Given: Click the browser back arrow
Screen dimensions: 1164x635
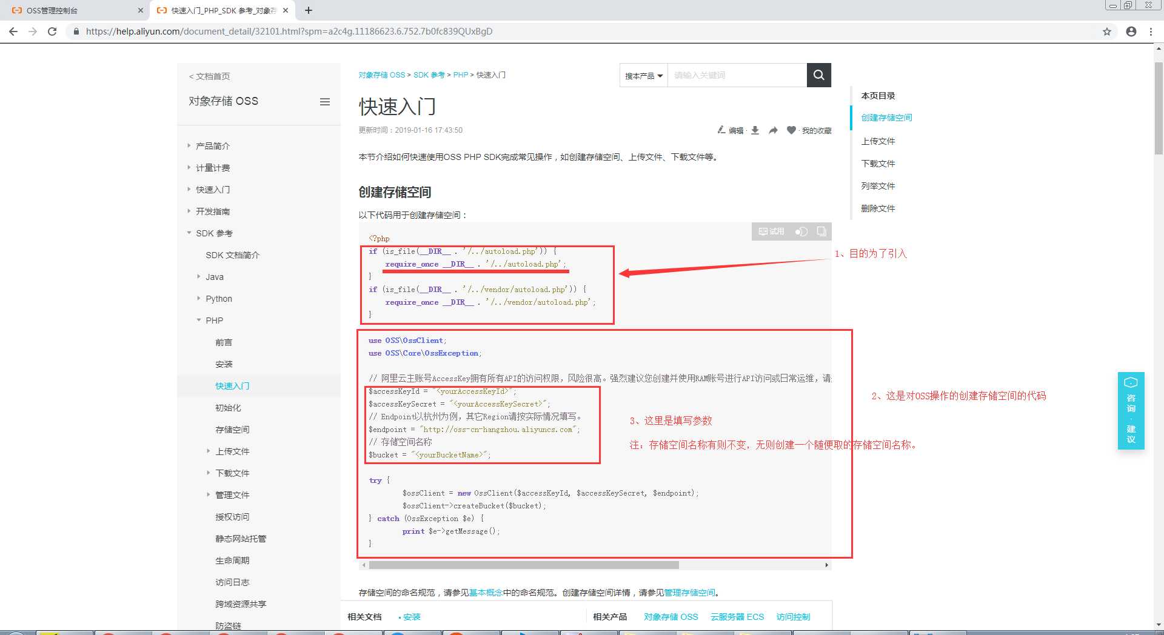Looking at the screenshot, I should click(13, 32).
